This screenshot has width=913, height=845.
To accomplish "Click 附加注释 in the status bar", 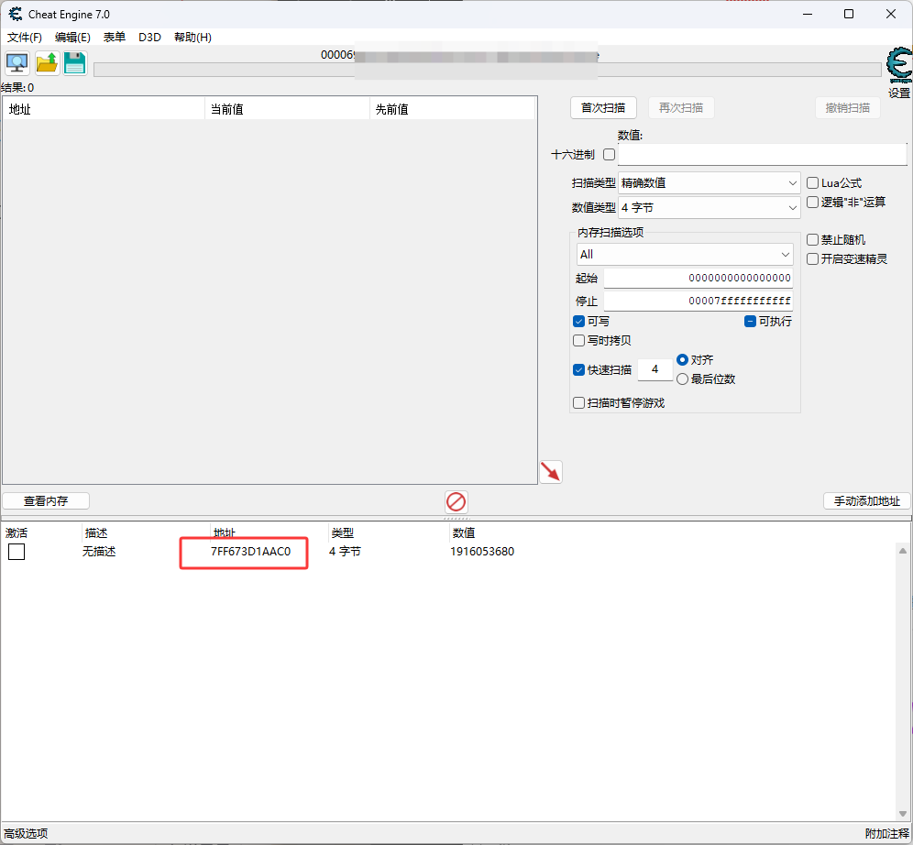I will (886, 833).
